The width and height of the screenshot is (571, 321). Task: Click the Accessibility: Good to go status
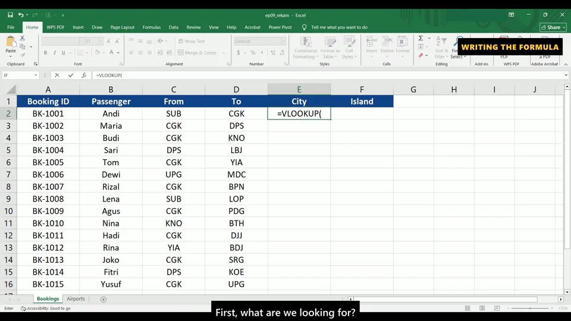coord(46,309)
